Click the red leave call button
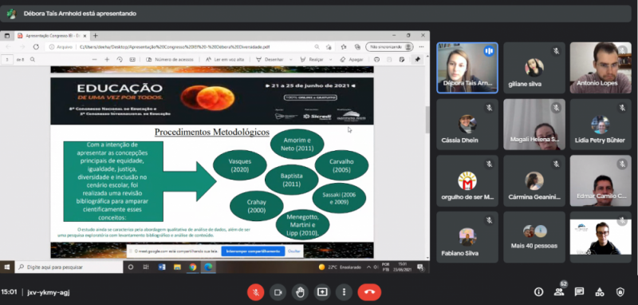 pos(369,292)
